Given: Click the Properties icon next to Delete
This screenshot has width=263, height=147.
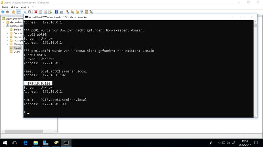Looking at the screenshot, I should click(40, 12).
